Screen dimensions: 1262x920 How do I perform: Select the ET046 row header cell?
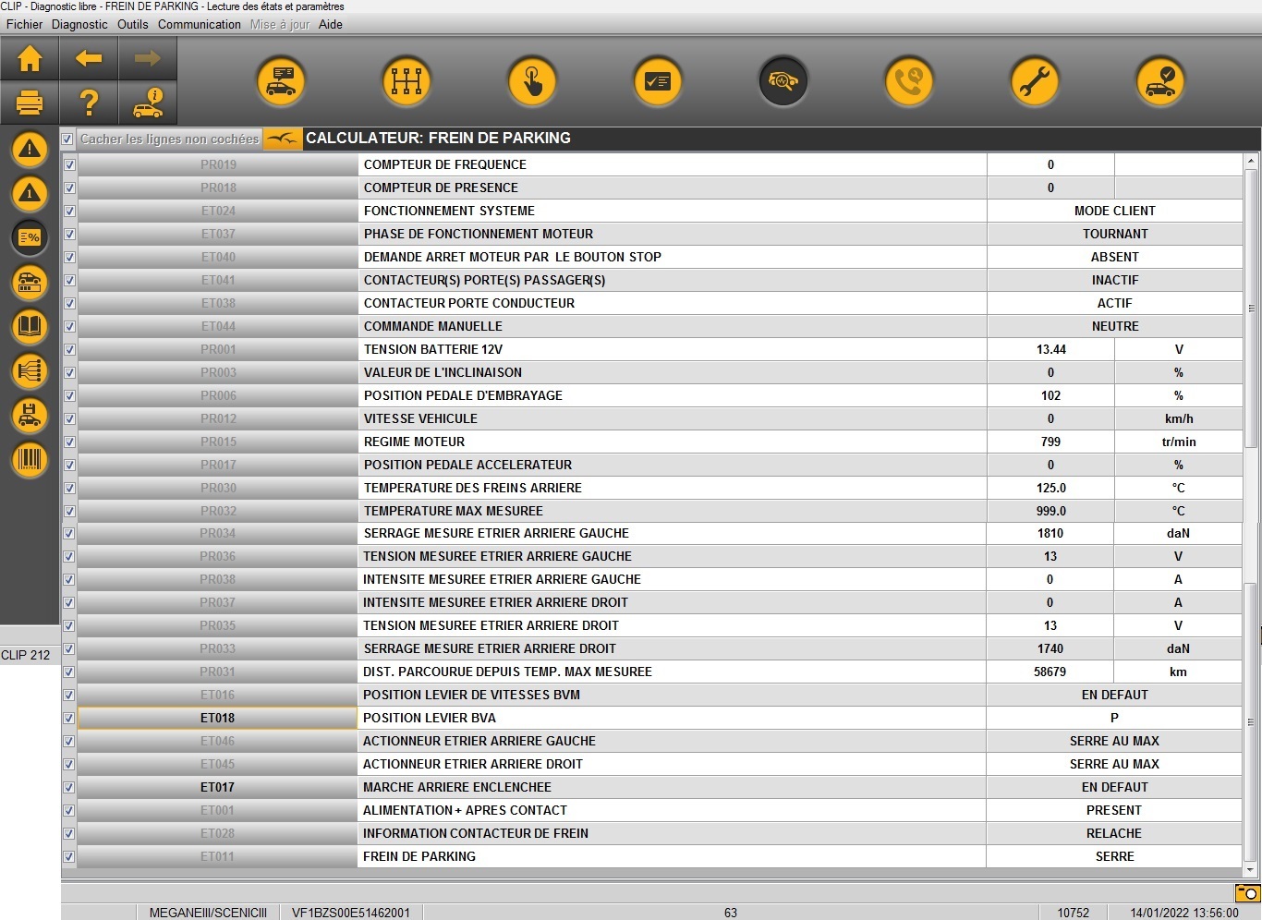[x=218, y=741]
